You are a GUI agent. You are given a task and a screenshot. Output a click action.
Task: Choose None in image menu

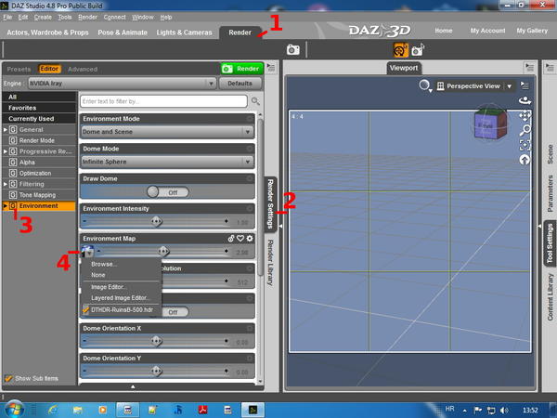[x=97, y=275]
